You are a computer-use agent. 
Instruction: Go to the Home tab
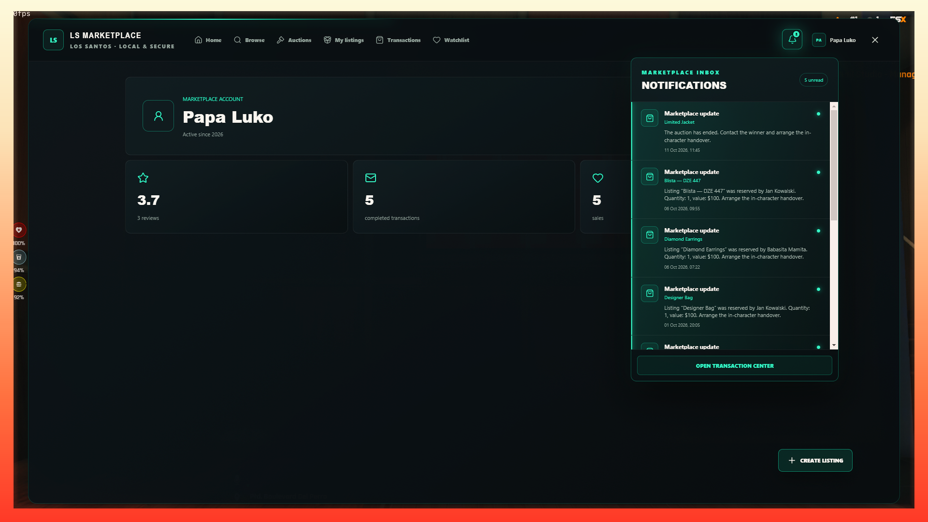coord(208,40)
